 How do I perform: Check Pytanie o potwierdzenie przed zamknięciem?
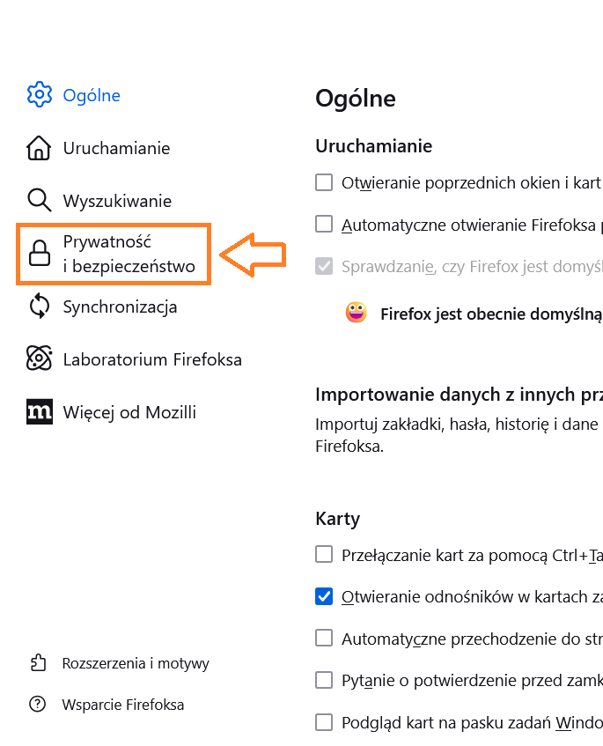click(324, 680)
